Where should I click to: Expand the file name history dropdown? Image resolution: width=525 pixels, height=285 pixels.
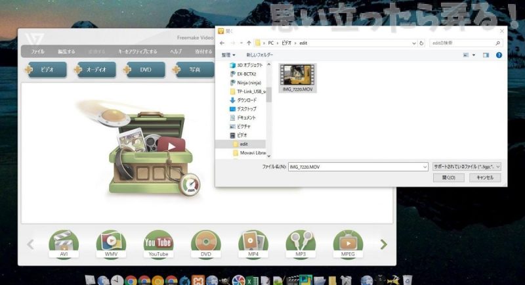click(x=425, y=167)
